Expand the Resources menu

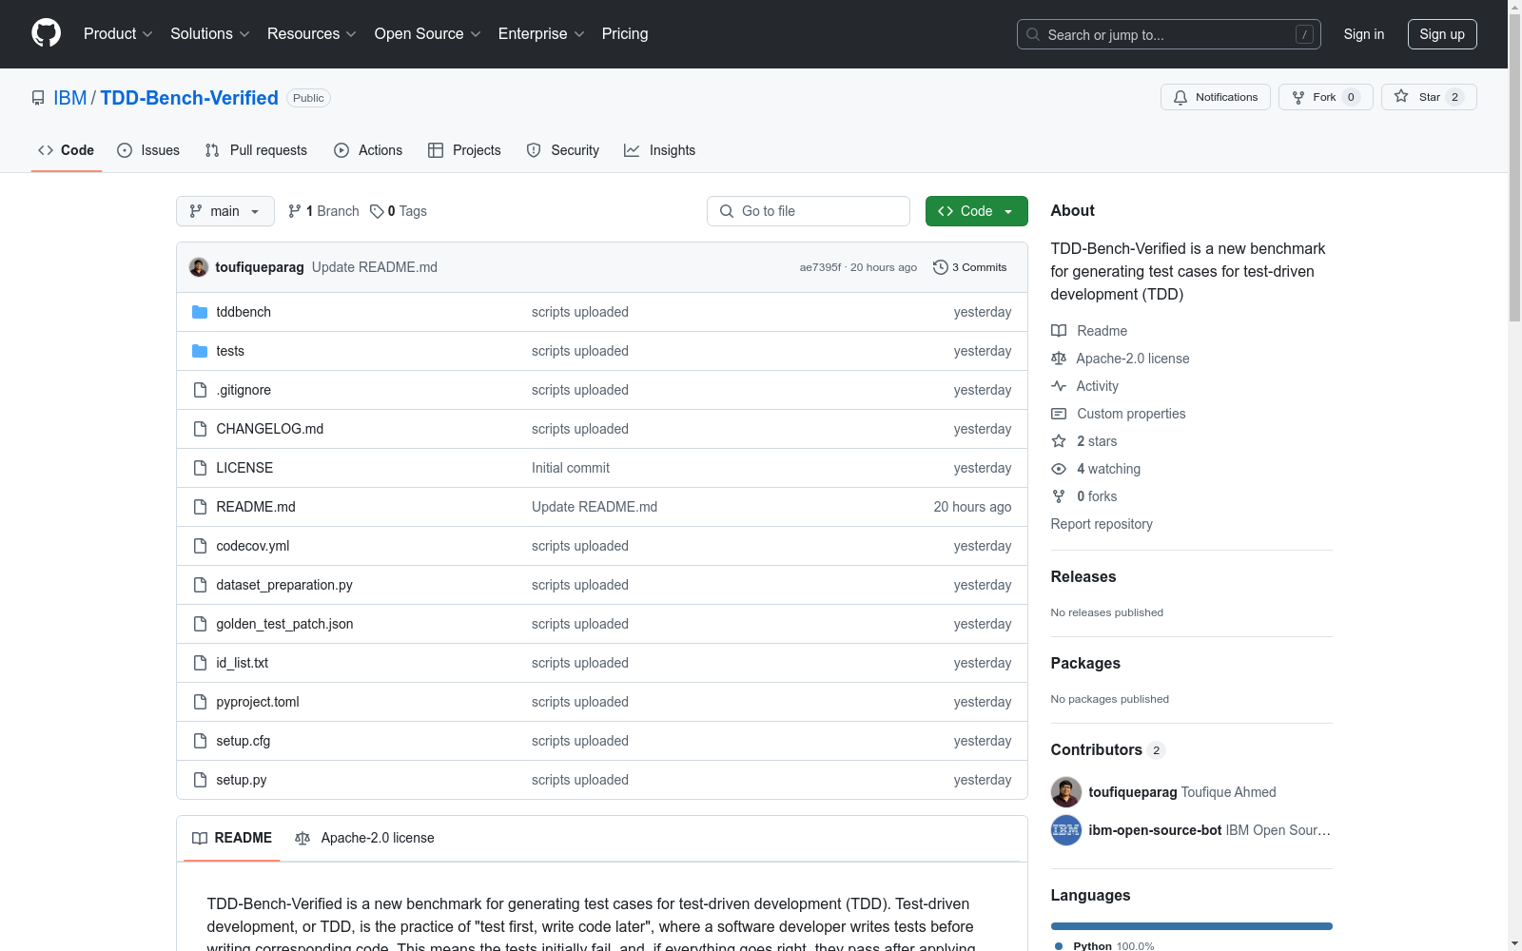(x=312, y=34)
